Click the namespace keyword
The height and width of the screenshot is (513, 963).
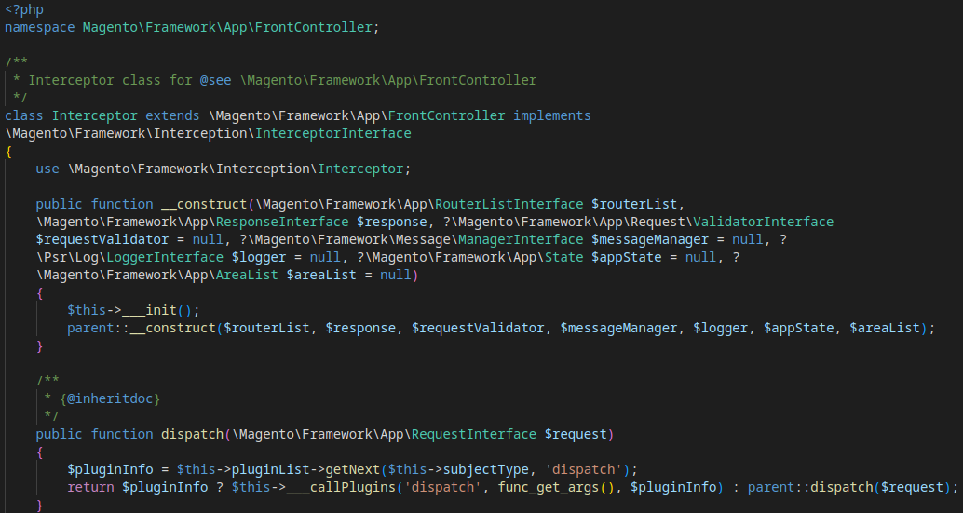click(x=40, y=28)
